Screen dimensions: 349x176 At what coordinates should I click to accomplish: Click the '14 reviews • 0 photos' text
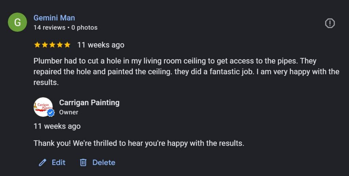65,28
